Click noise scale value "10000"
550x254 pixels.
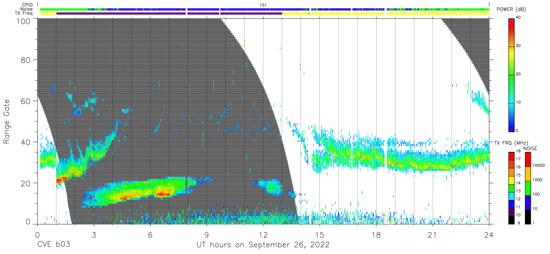538,165
